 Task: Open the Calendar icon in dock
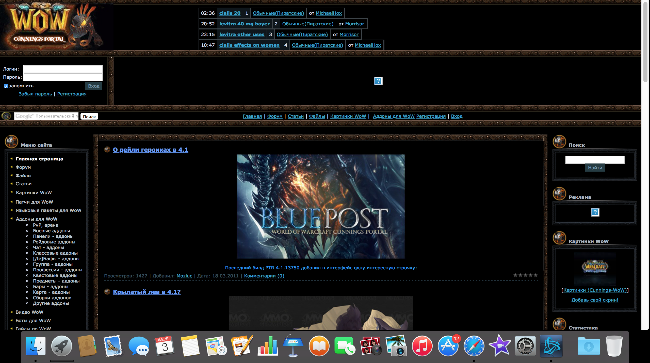pyautogui.click(x=165, y=346)
